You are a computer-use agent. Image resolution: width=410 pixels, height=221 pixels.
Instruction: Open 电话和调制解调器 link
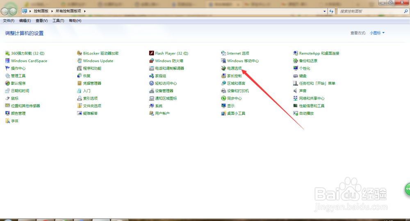pyautogui.click(x=169, y=68)
